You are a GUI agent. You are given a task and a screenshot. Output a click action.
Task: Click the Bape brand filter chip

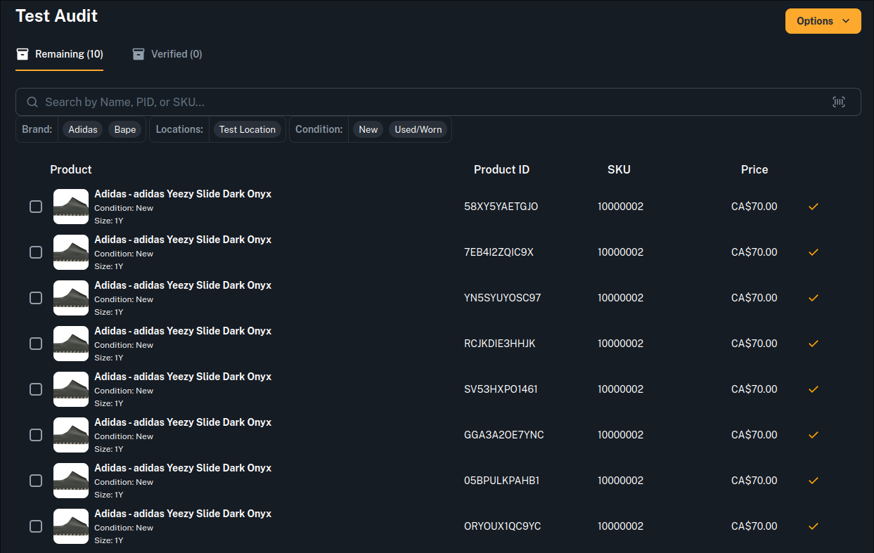click(125, 129)
